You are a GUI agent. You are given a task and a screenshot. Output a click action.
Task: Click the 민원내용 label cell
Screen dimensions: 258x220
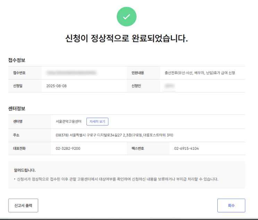tap(143, 73)
